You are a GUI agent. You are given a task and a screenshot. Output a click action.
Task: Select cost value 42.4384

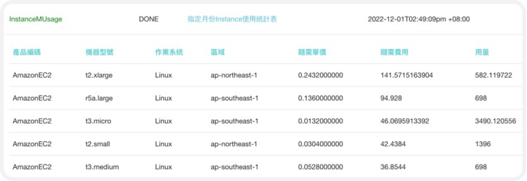(x=393, y=144)
